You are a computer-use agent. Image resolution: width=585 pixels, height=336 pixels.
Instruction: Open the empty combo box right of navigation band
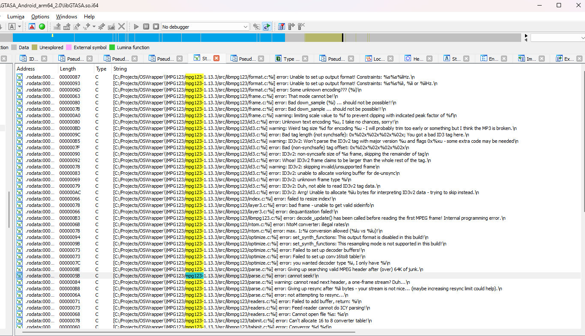[558, 38]
